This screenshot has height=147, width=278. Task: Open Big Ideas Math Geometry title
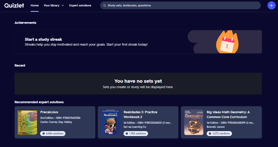[x=228, y=114]
